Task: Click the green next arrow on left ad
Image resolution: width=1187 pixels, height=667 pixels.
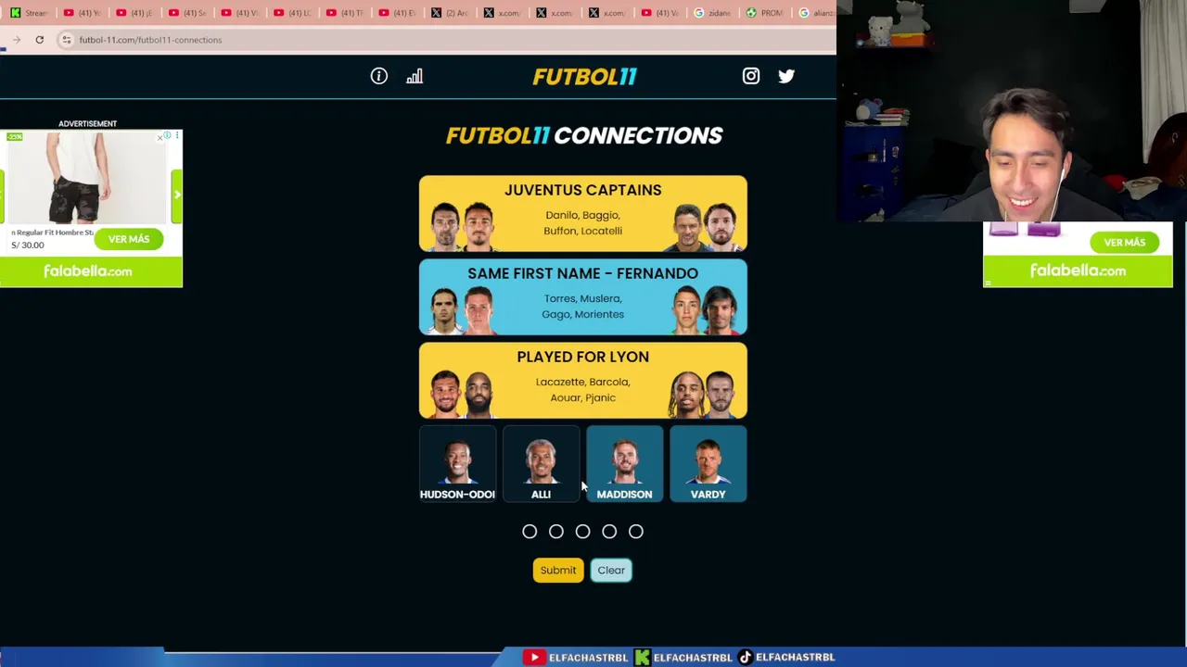Action: [177, 195]
